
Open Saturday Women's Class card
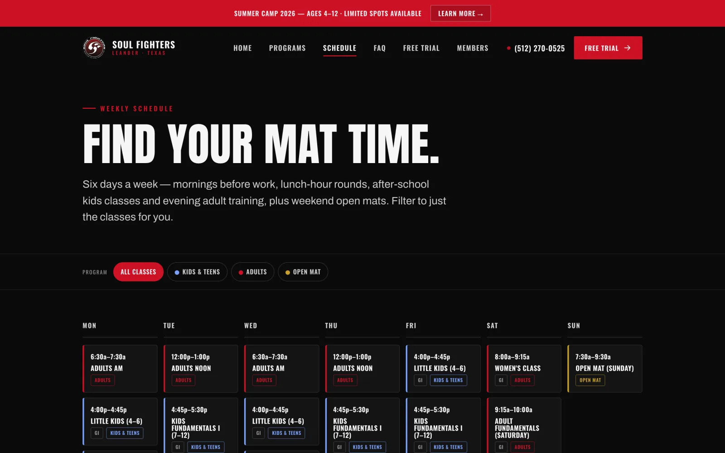524,369
